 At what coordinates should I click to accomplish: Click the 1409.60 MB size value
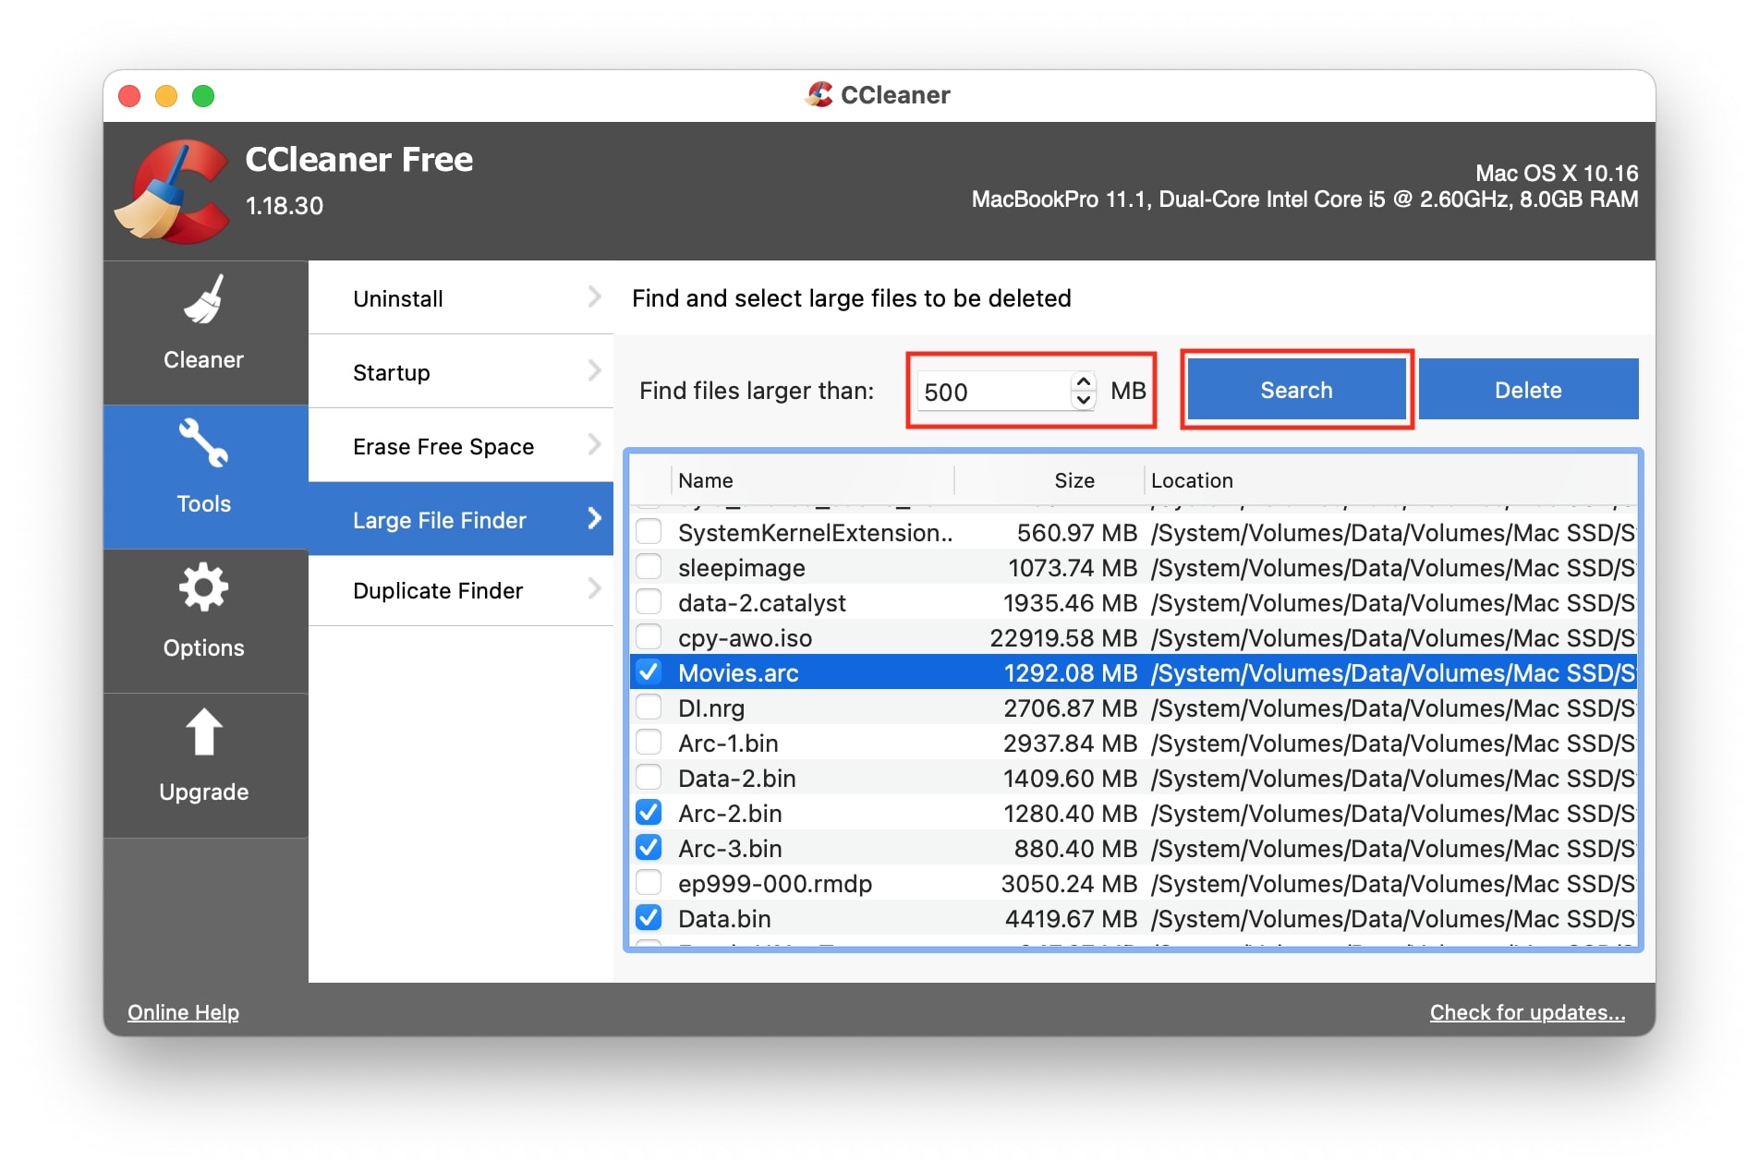(1070, 779)
